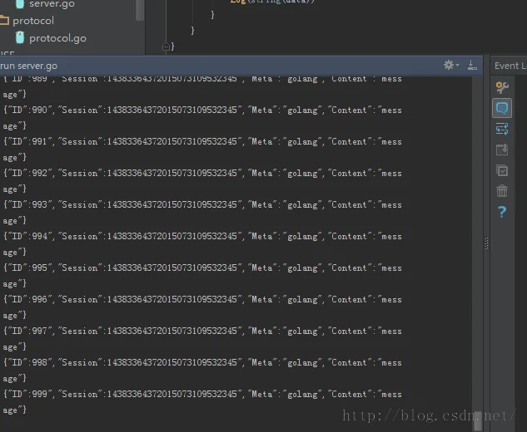The height and width of the screenshot is (432, 527).
Task: Click the hide Run panel download-arrow icon
Action: click(x=472, y=65)
